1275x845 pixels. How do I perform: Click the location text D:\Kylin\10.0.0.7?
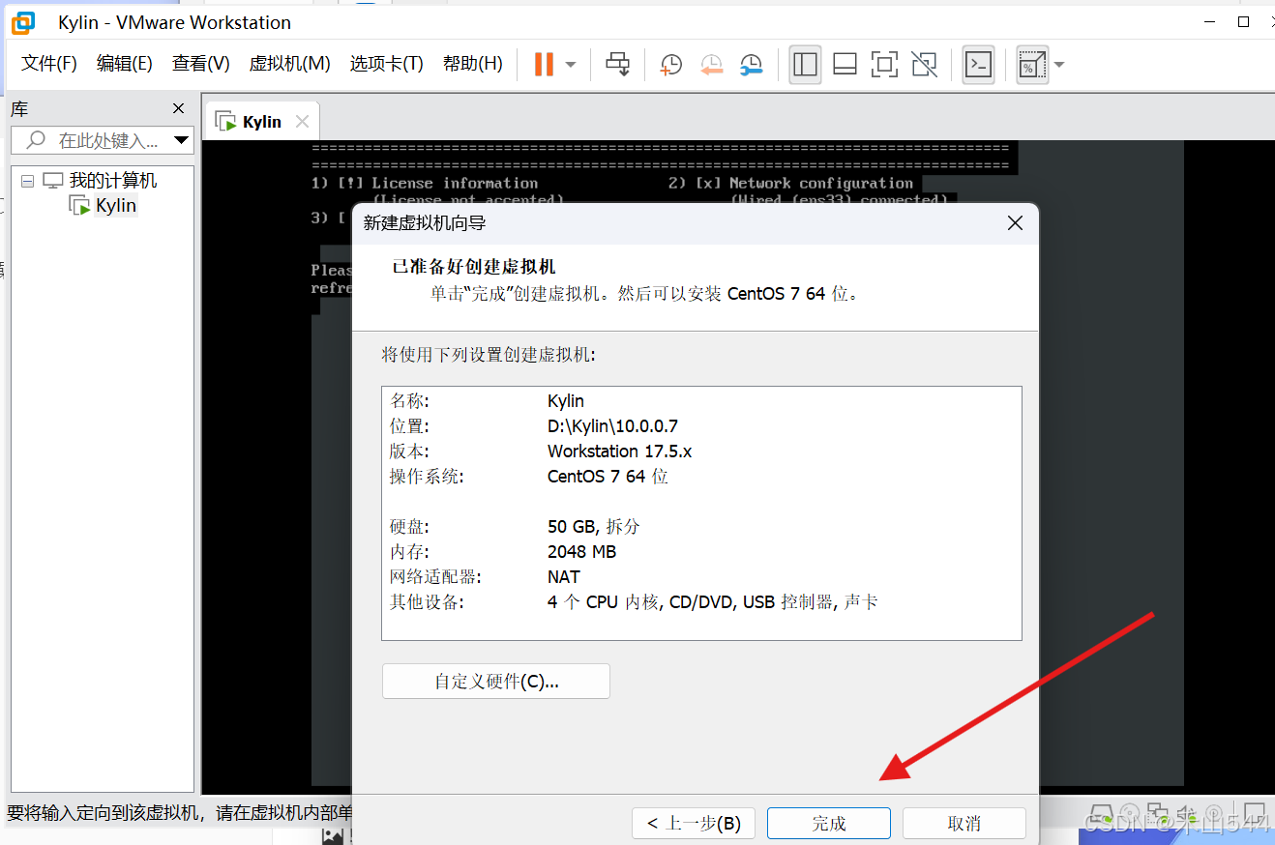[613, 426]
